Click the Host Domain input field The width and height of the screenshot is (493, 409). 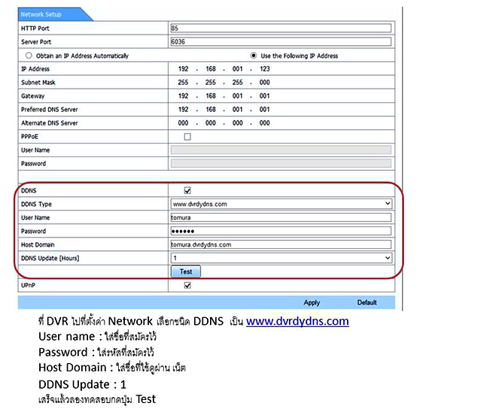tap(281, 244)
